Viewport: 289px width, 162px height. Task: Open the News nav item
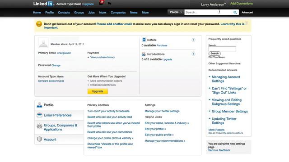point(134,13)
